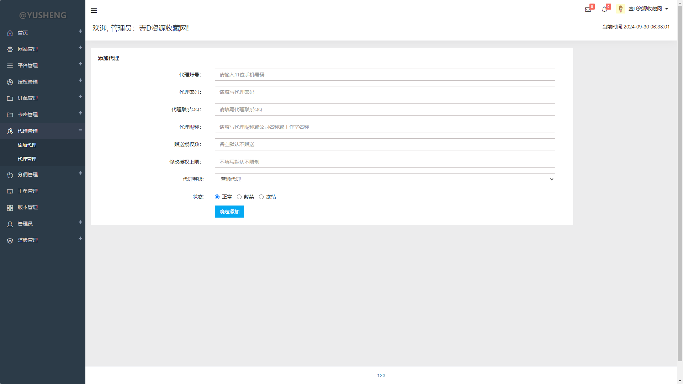Click the clock icon beside 分佣管理
The height and width of the screenshot is (384, 683).
[x=10, y=175]
